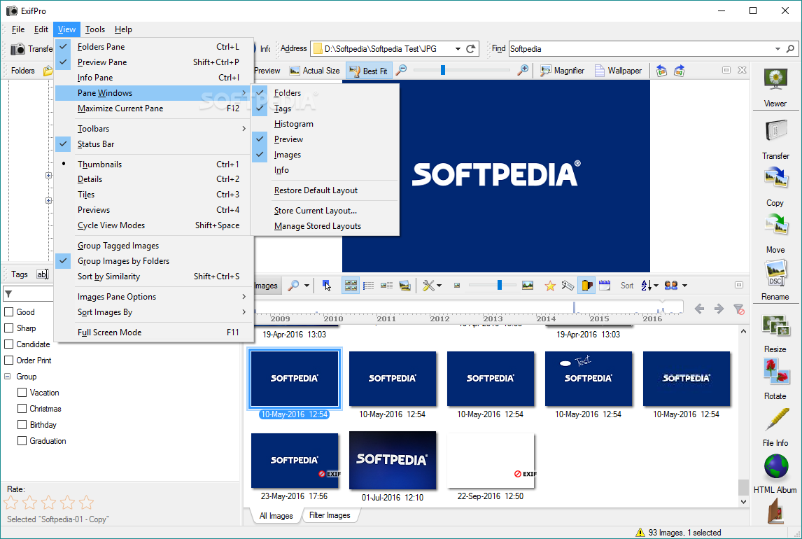Switch images pane to details list icon
Viewport: 802px width, 539px height.
[x=368, y=286]
